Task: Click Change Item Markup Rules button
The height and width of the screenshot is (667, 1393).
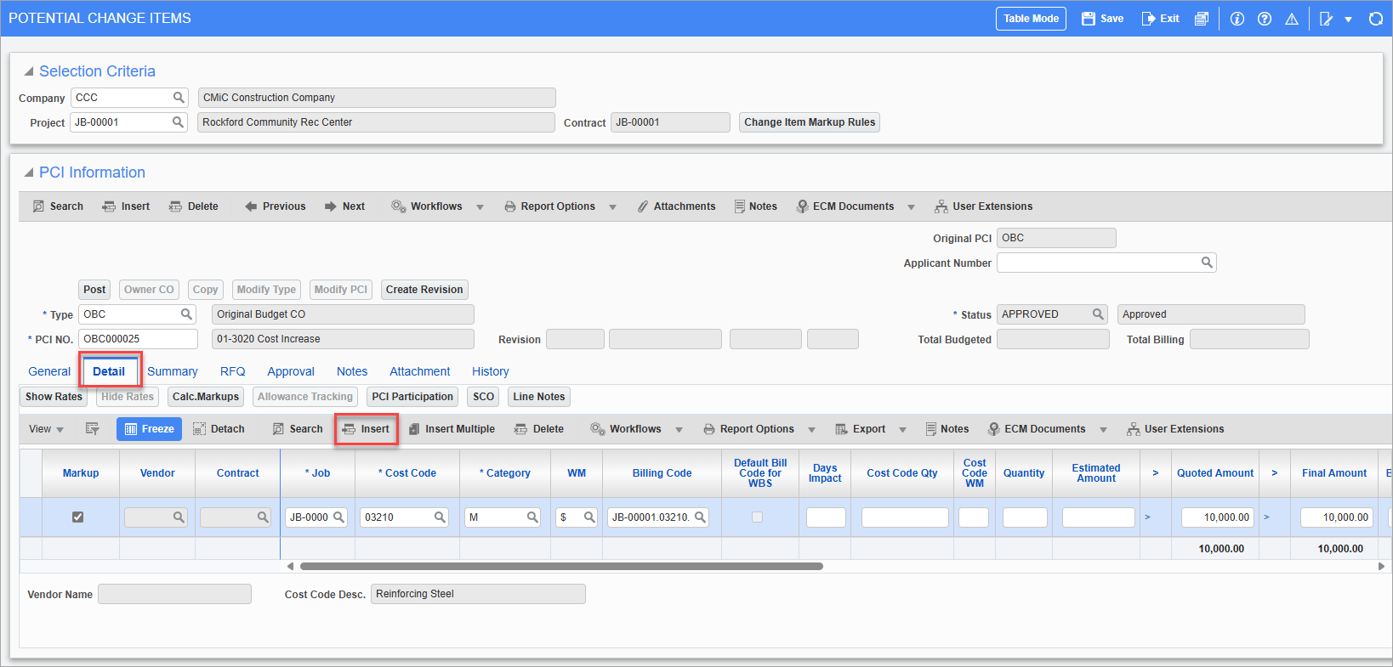Action: click(x=810, y=122)
